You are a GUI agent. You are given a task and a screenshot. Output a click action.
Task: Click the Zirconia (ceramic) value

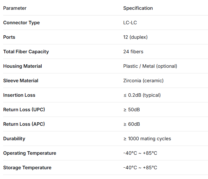143,81
